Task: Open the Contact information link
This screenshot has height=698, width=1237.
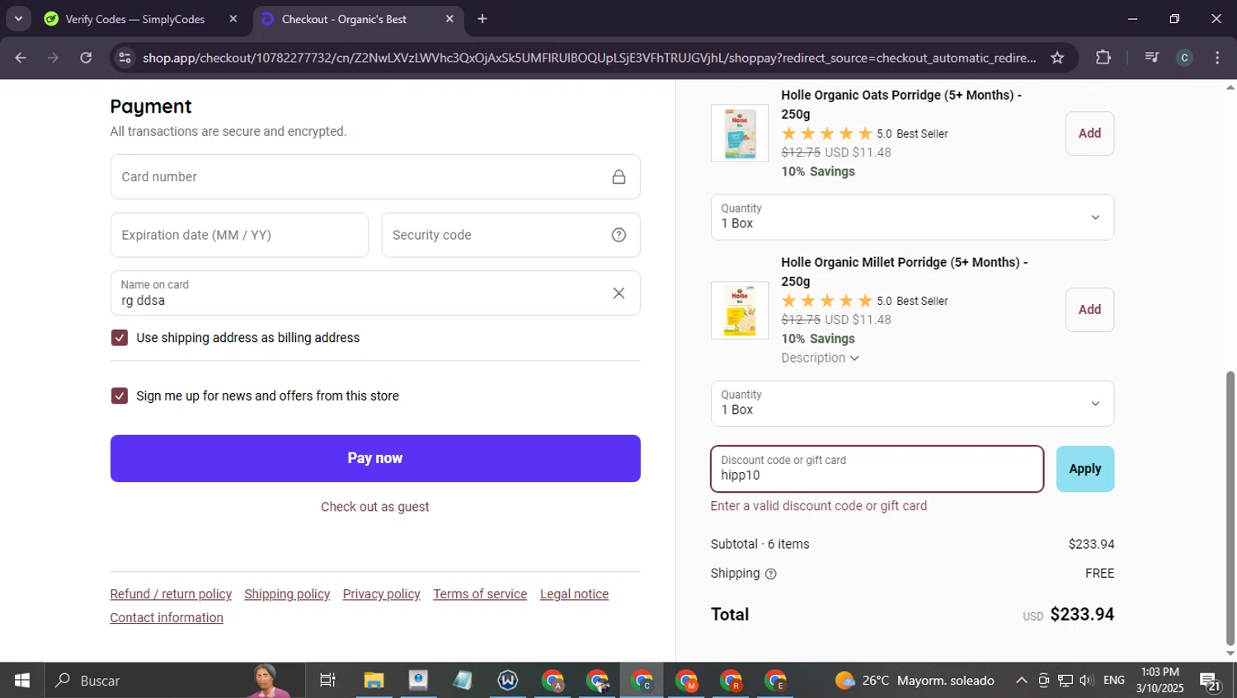Action: point(167,618)
